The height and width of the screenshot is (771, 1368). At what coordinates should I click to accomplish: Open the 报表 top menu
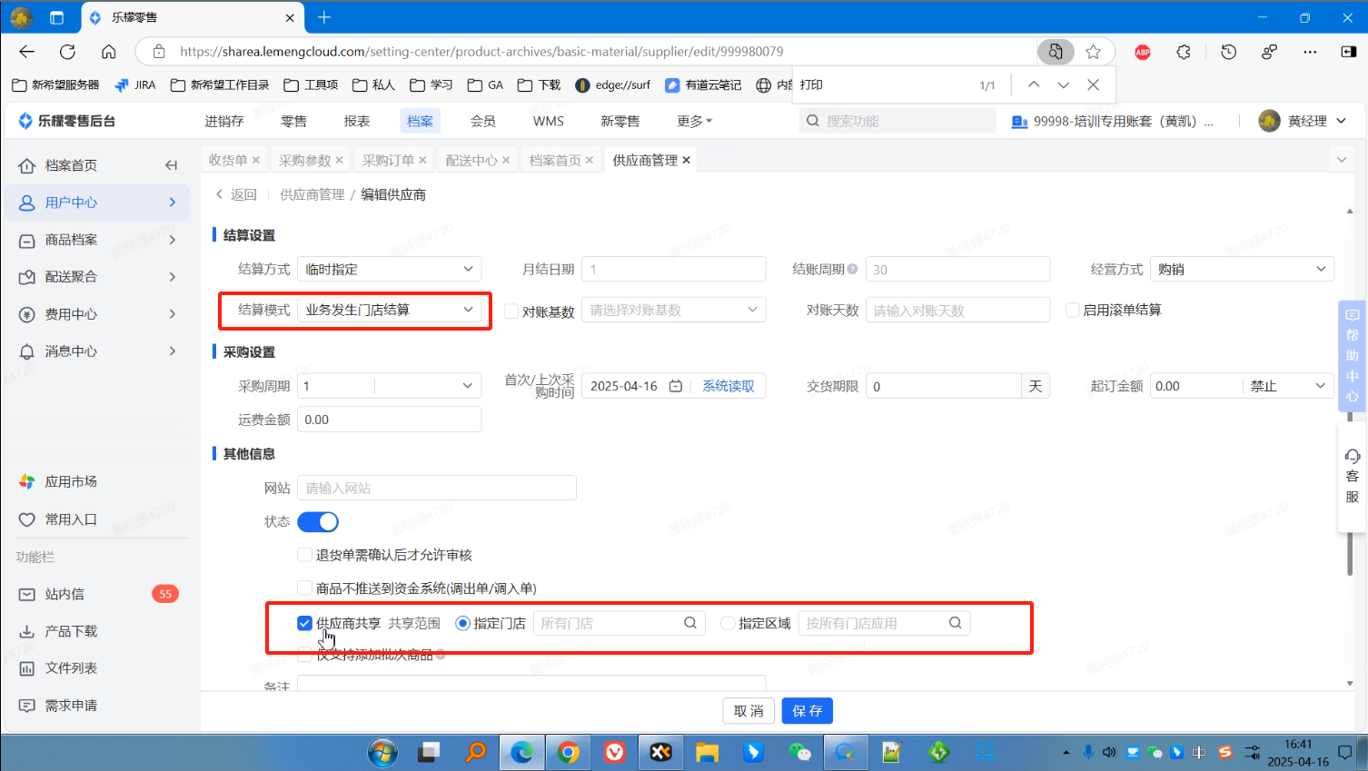click(357, 121)
